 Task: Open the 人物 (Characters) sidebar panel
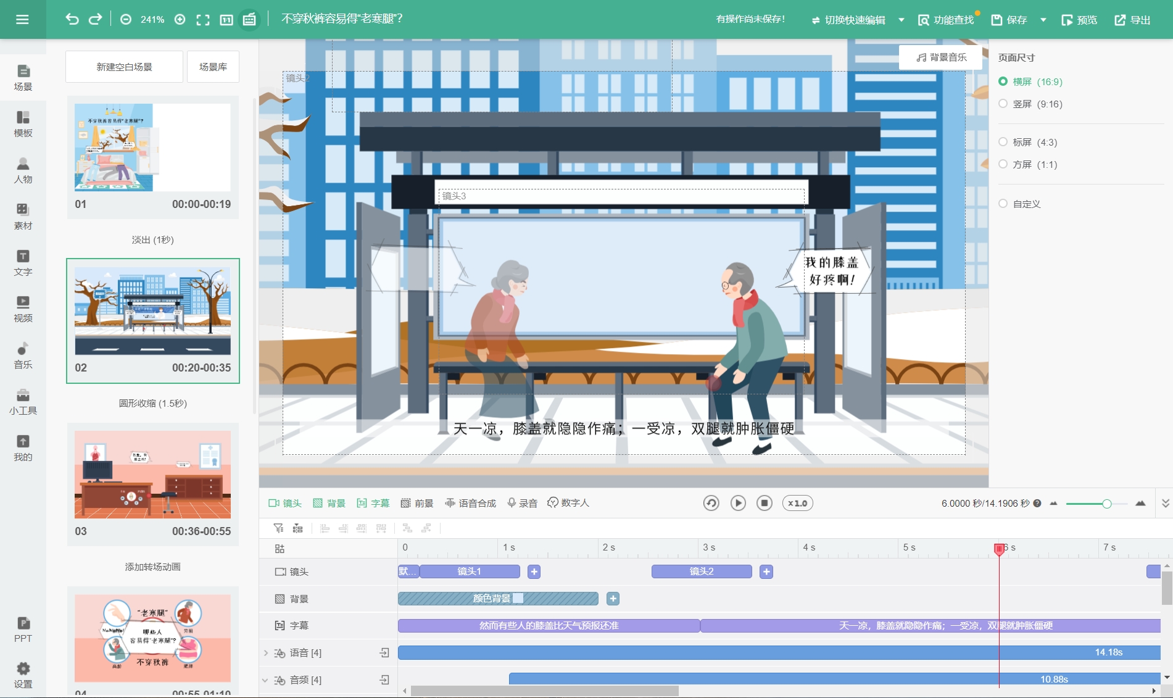tap(23, 170)
